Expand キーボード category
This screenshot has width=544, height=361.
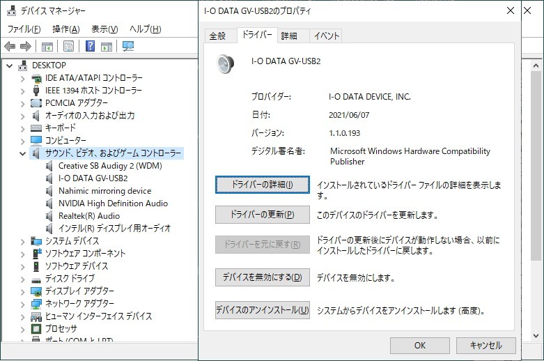pos(22,128)
